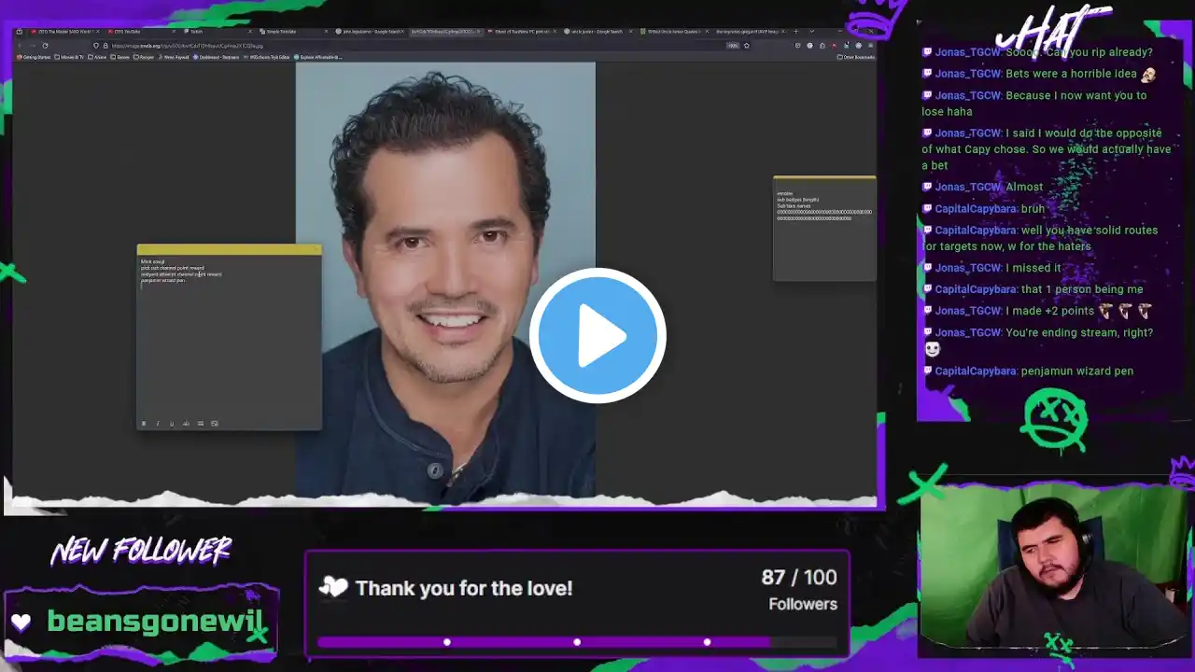Click the yellow sticky note title bar
The width and height of the screenshot is (1195, 672).
229,249
